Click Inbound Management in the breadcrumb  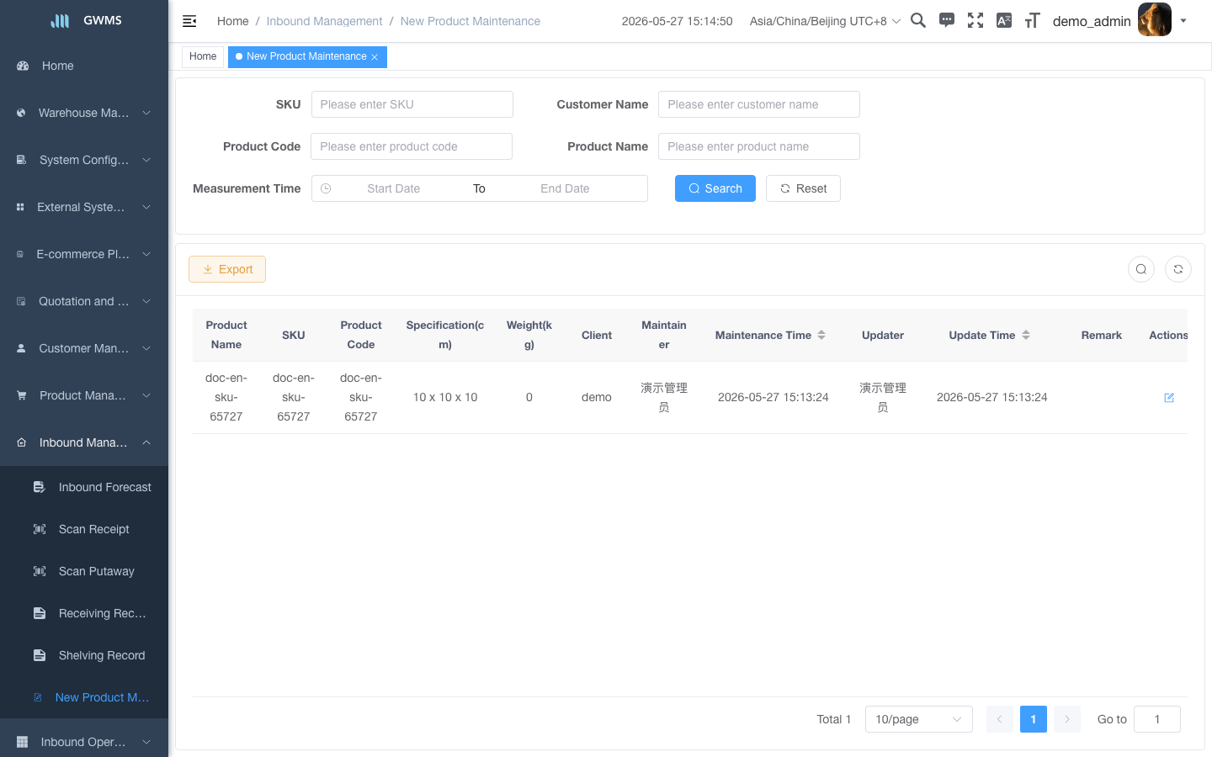click(x=324, y=21)
